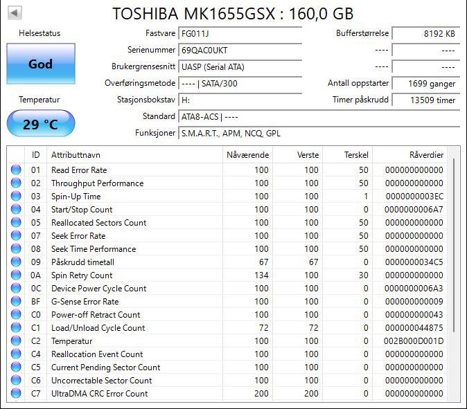Click the Brukergrensesnitt field UASP (Serial ATA)
The width and height of the screenshot is (467, 409).
240,66
